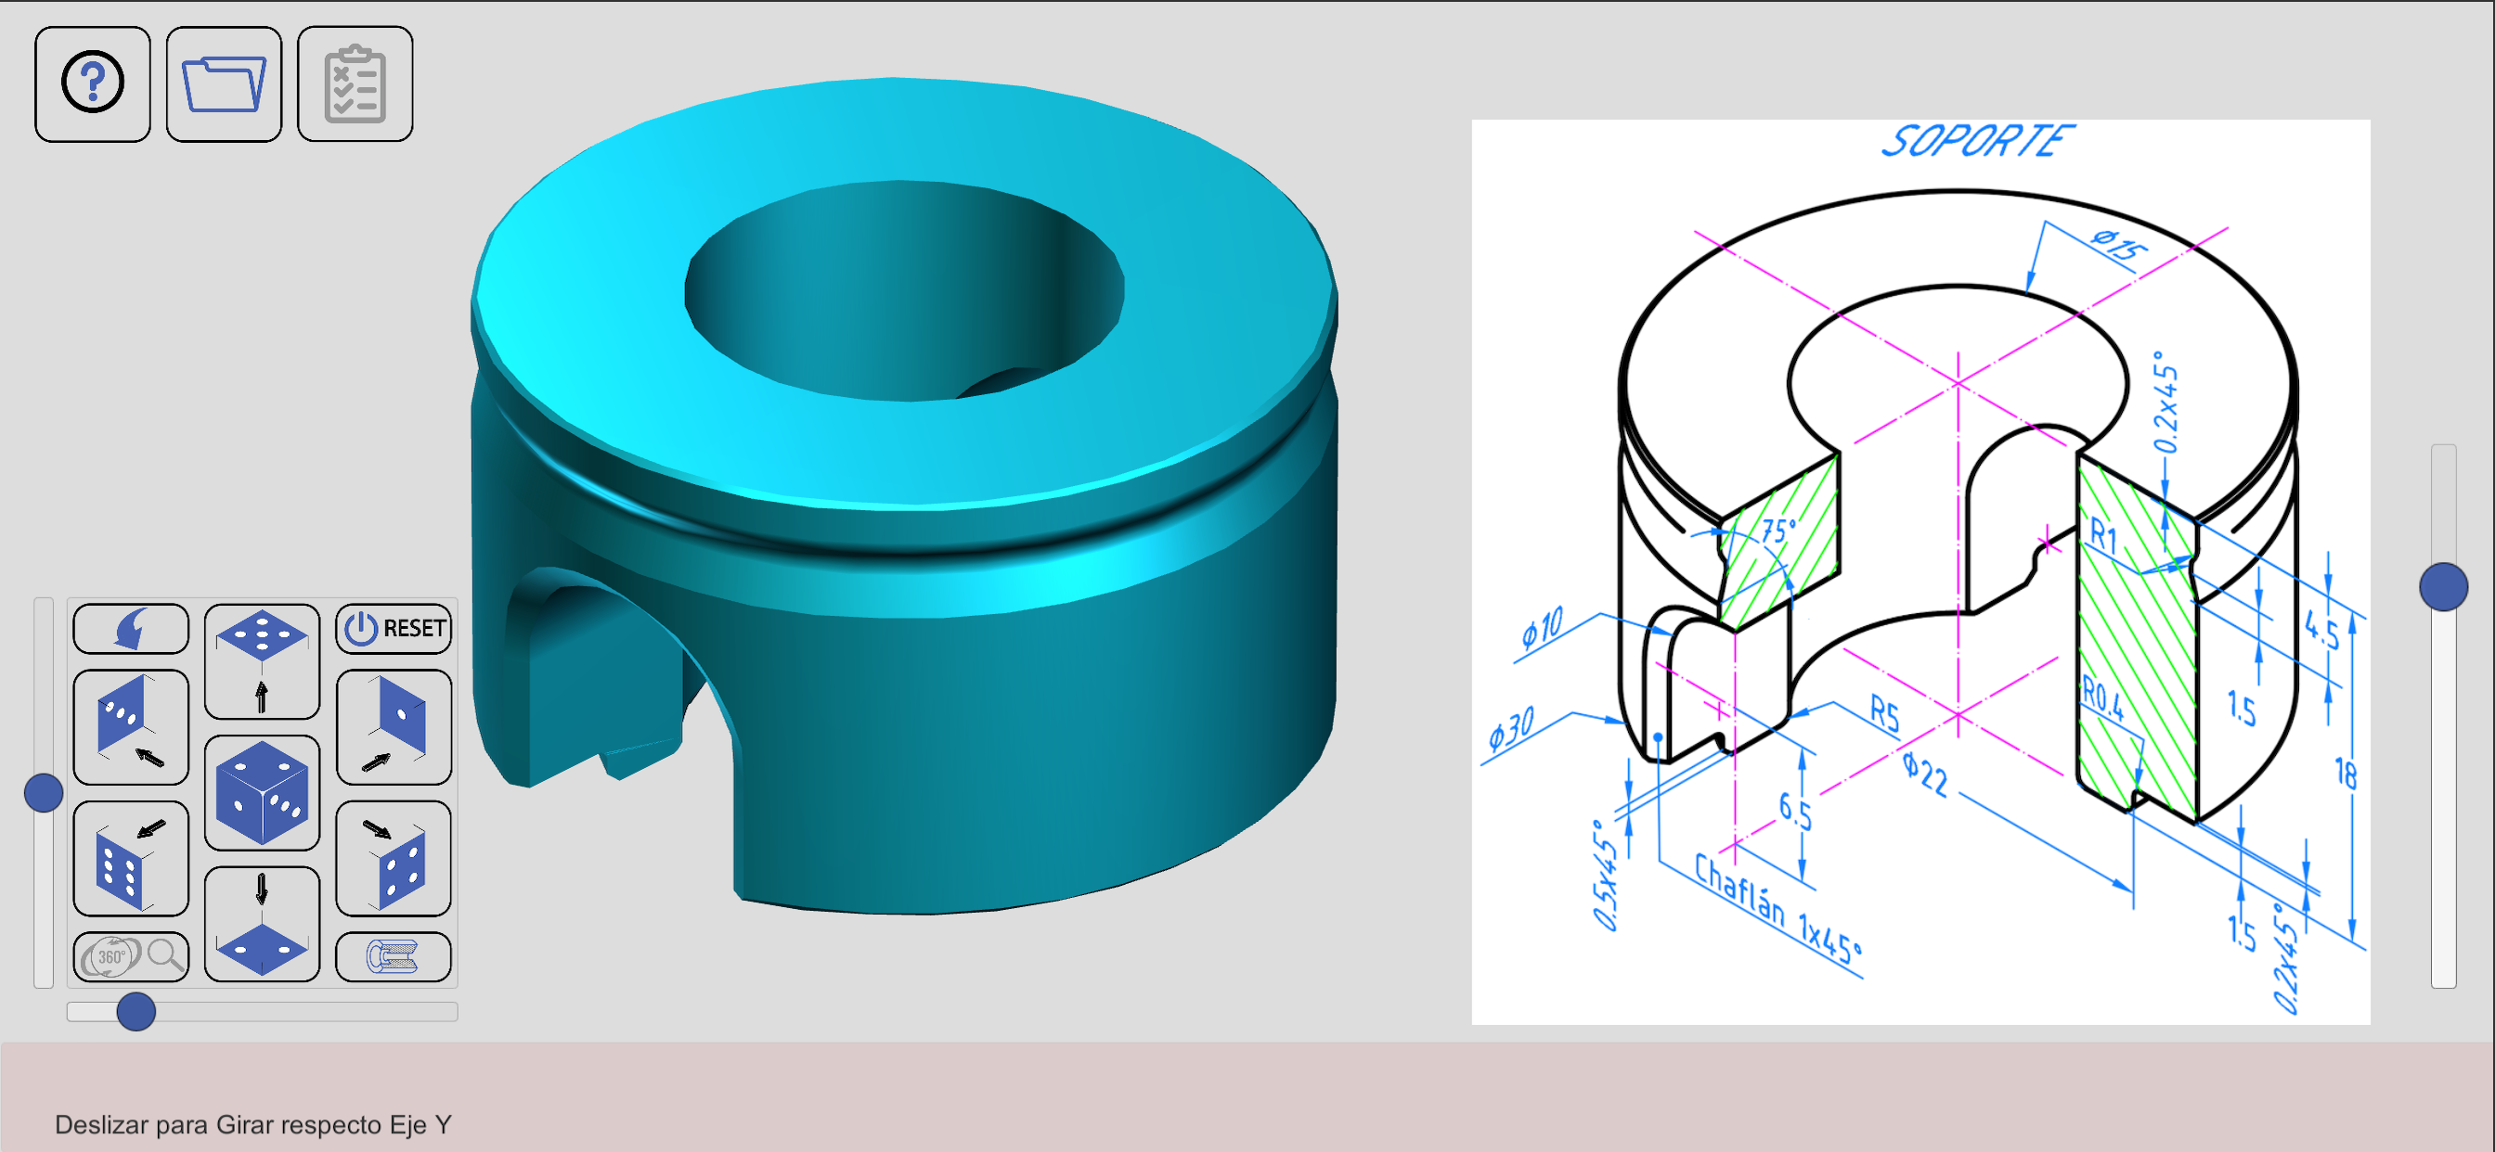Select the isometric dice cube view

(x=263, y=793)
